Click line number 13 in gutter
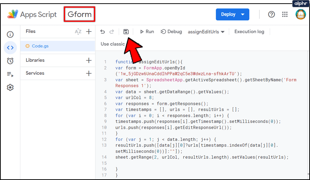The height and width of the screenshot is (180, 310). [104, 145]
